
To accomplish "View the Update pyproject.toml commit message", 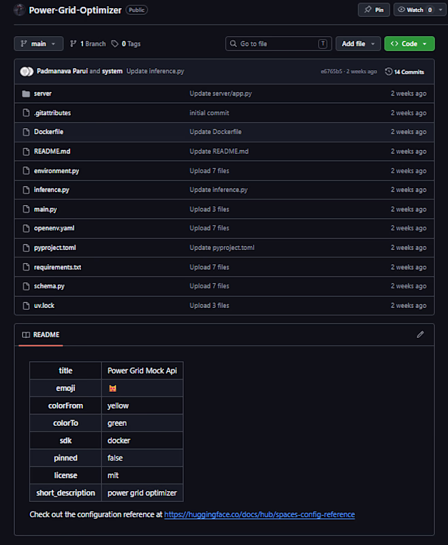I will 222,247.
